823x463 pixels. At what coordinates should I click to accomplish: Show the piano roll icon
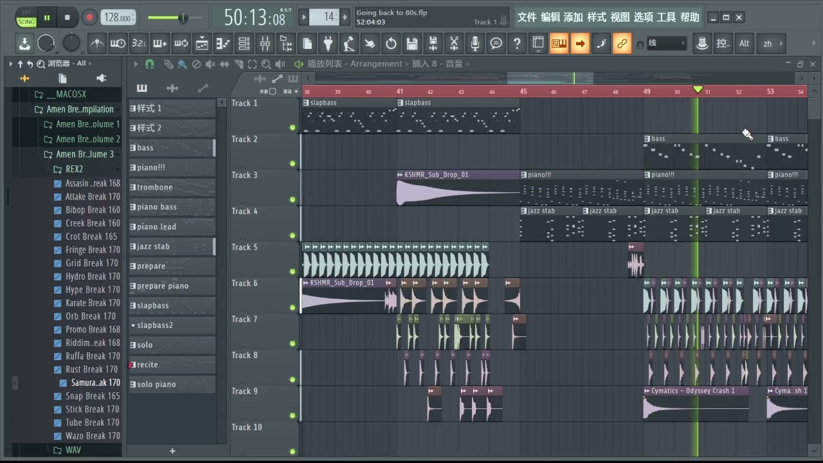223,44
